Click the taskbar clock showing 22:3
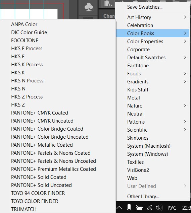 [187, 208]
